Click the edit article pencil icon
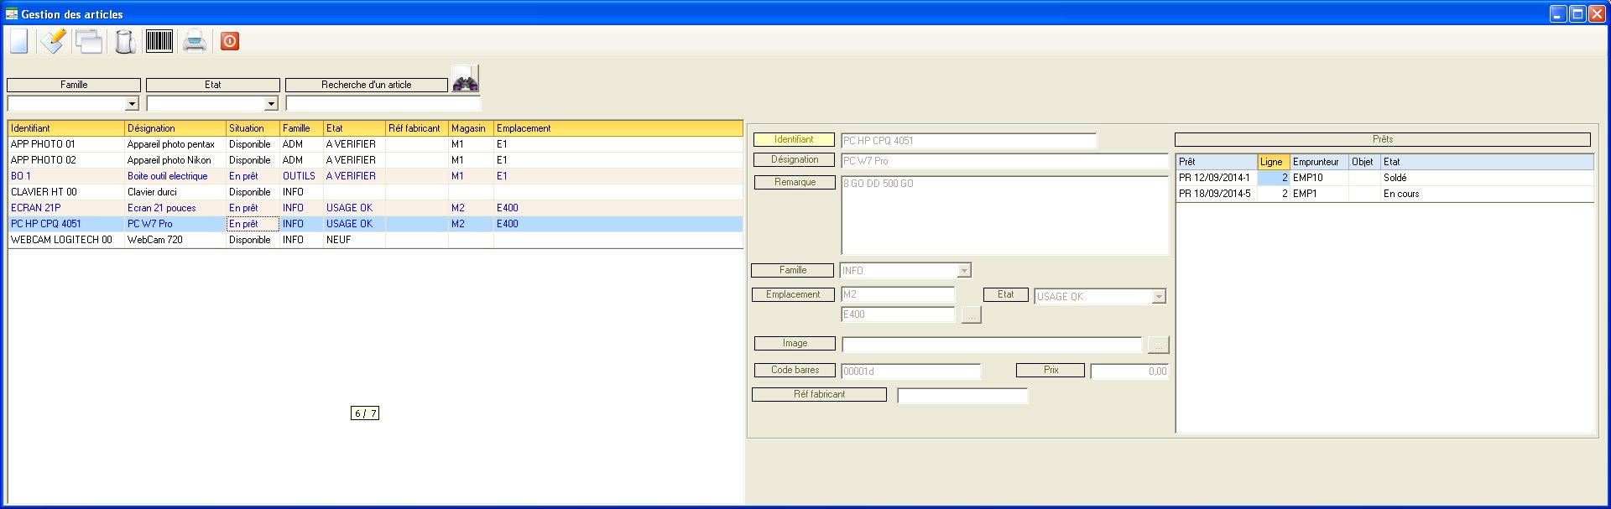The height and width of the screenshot is (509, 1611). (53, 41)
